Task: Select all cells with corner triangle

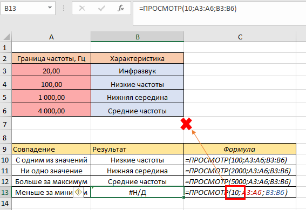Action: (x=6, y=37)
